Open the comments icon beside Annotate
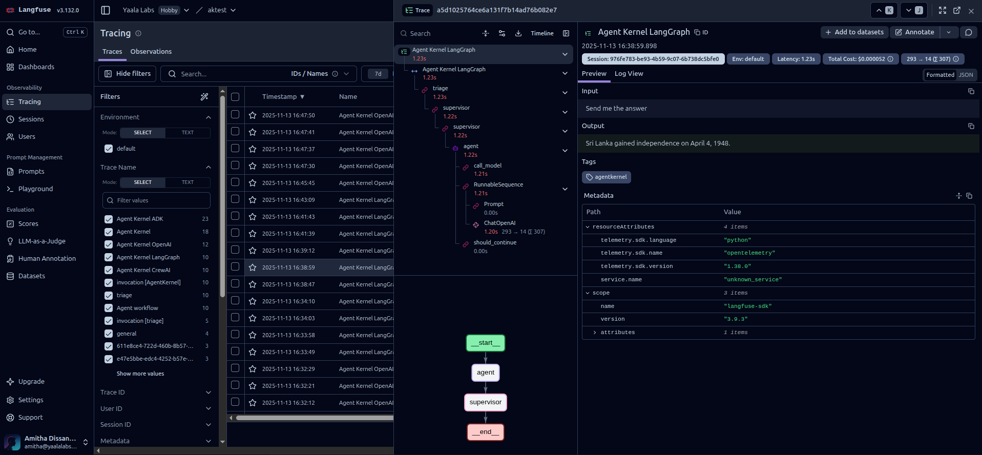The image size is (982, 455). (968, 32)
